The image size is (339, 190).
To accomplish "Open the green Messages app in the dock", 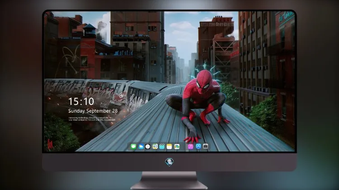I will click(x=133, y=147).
